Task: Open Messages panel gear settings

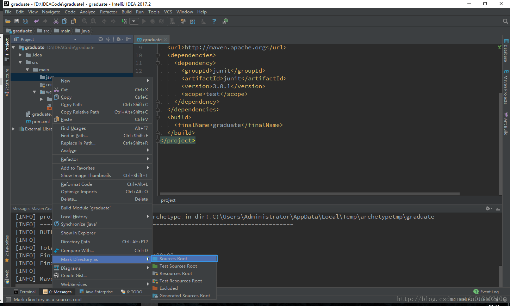Action: coord(489,208)
